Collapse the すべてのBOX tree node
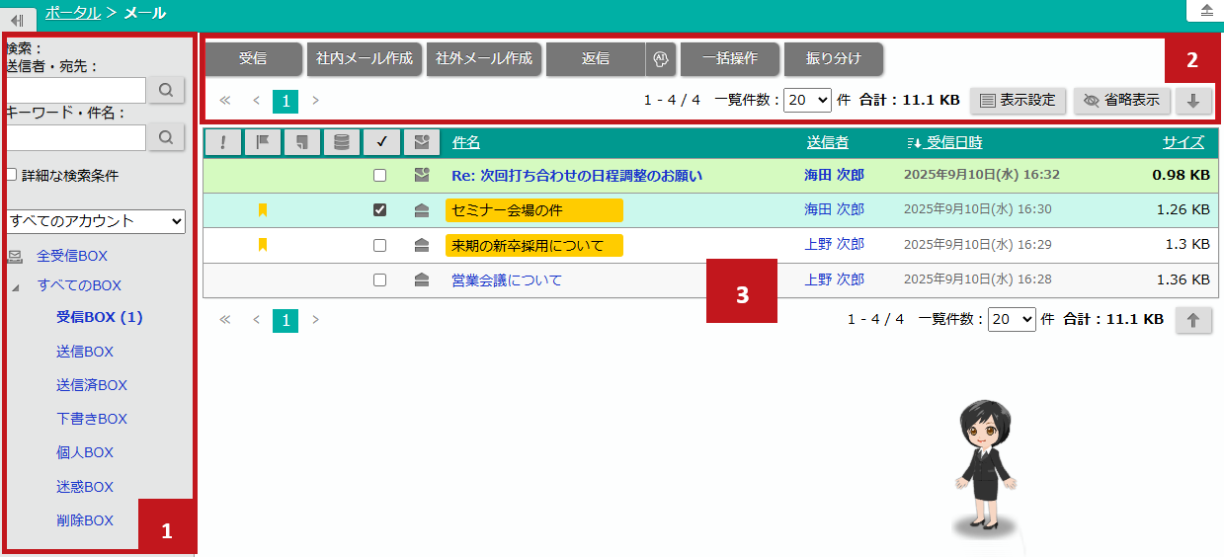The height and width of the screenshot is (557, 1224). [16, 286]
